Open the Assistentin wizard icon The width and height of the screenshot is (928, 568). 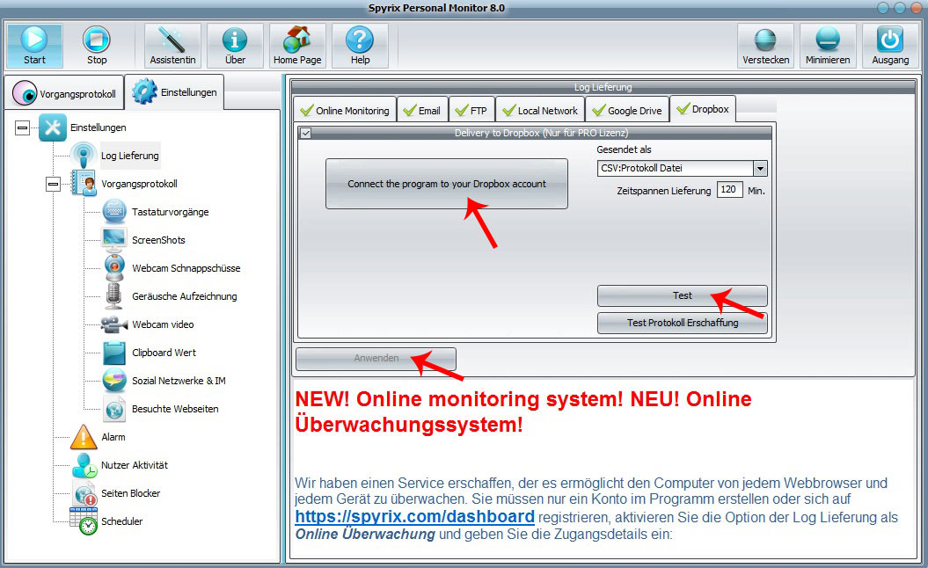[172, 40]
